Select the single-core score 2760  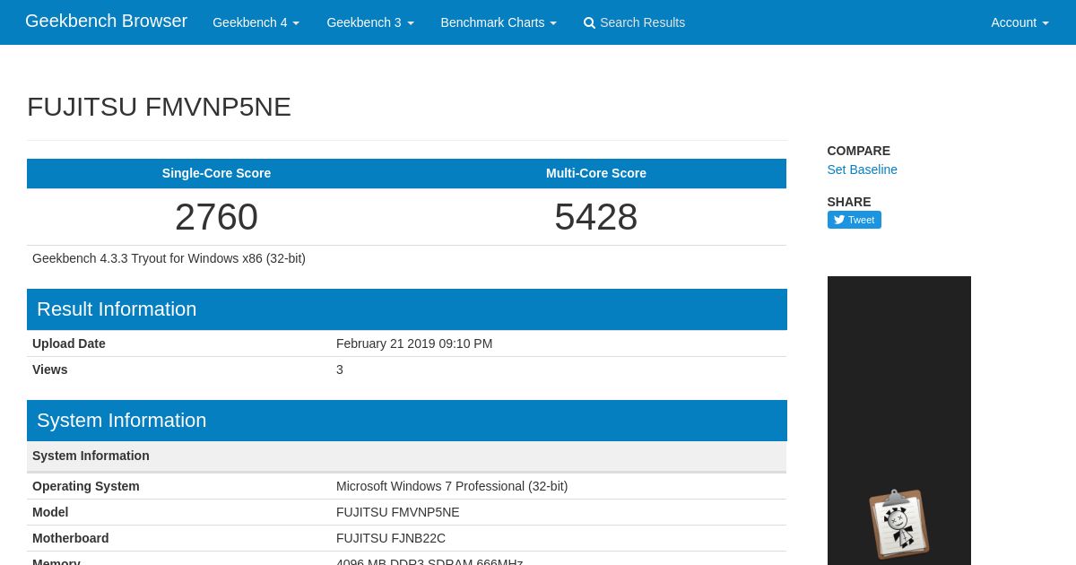tap(216, 217)
